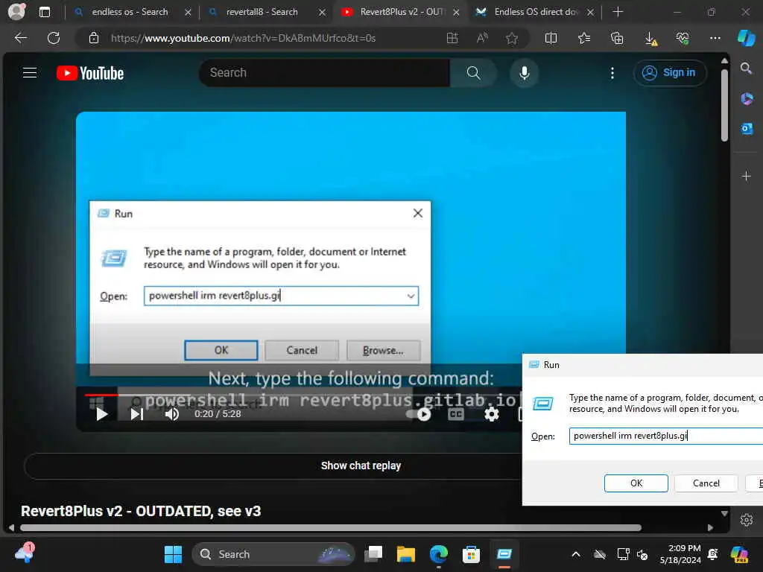763x572 pixels.
Task: Focus the YouTube Search field
Action: point(325,73)
